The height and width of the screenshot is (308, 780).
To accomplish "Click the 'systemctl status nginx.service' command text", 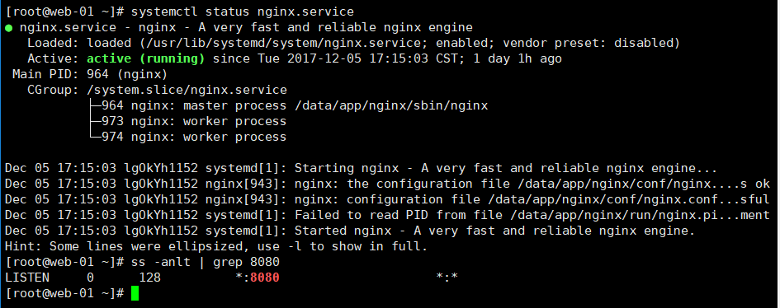I will (243, 12).
